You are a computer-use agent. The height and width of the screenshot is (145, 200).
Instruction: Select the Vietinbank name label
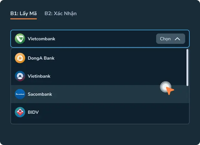point(39,76)
